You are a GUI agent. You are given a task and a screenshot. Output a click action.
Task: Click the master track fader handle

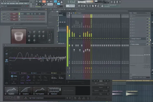(x=69, y=46)
